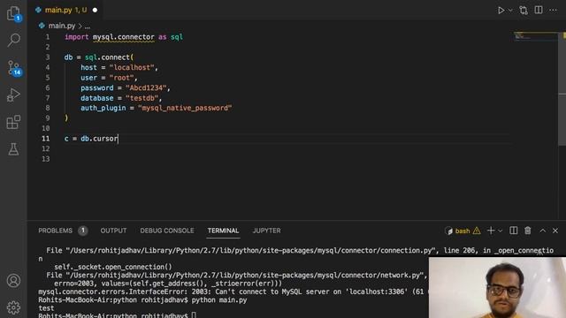Open the Search view in activity bar
Screen dimensions: 566x318
tap(14, 40)
